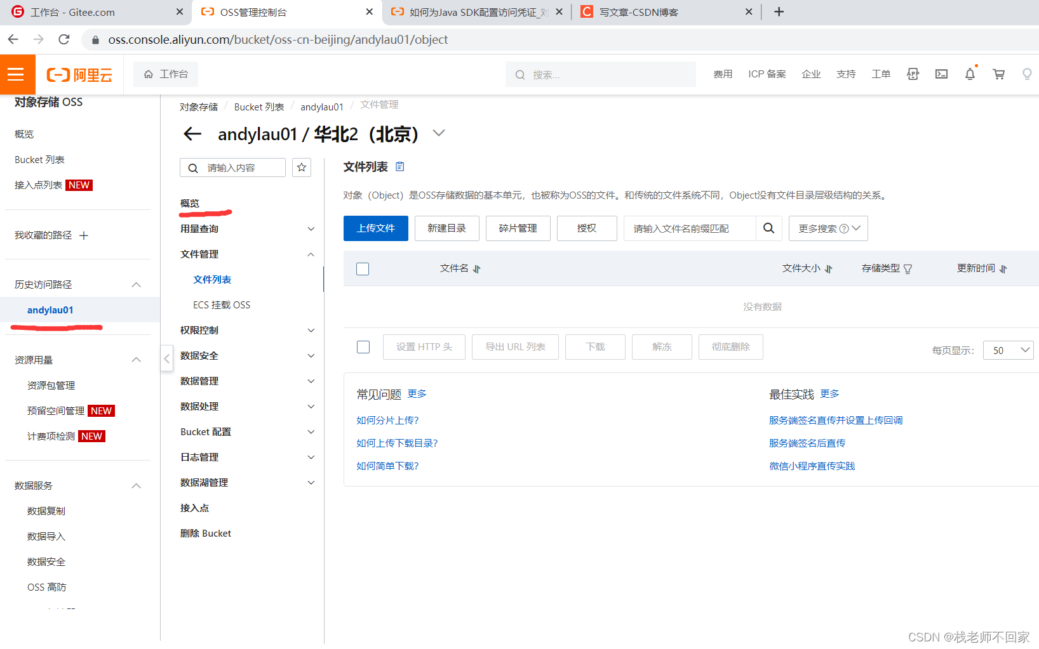1039x649 pixels.
Task: Close the OSS管理控制台 tab
Action: point(370,11)
